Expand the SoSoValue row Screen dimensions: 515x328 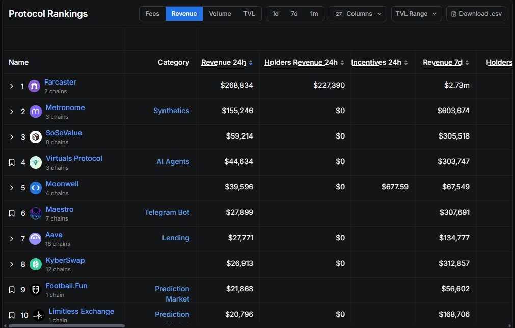point(12,137)
